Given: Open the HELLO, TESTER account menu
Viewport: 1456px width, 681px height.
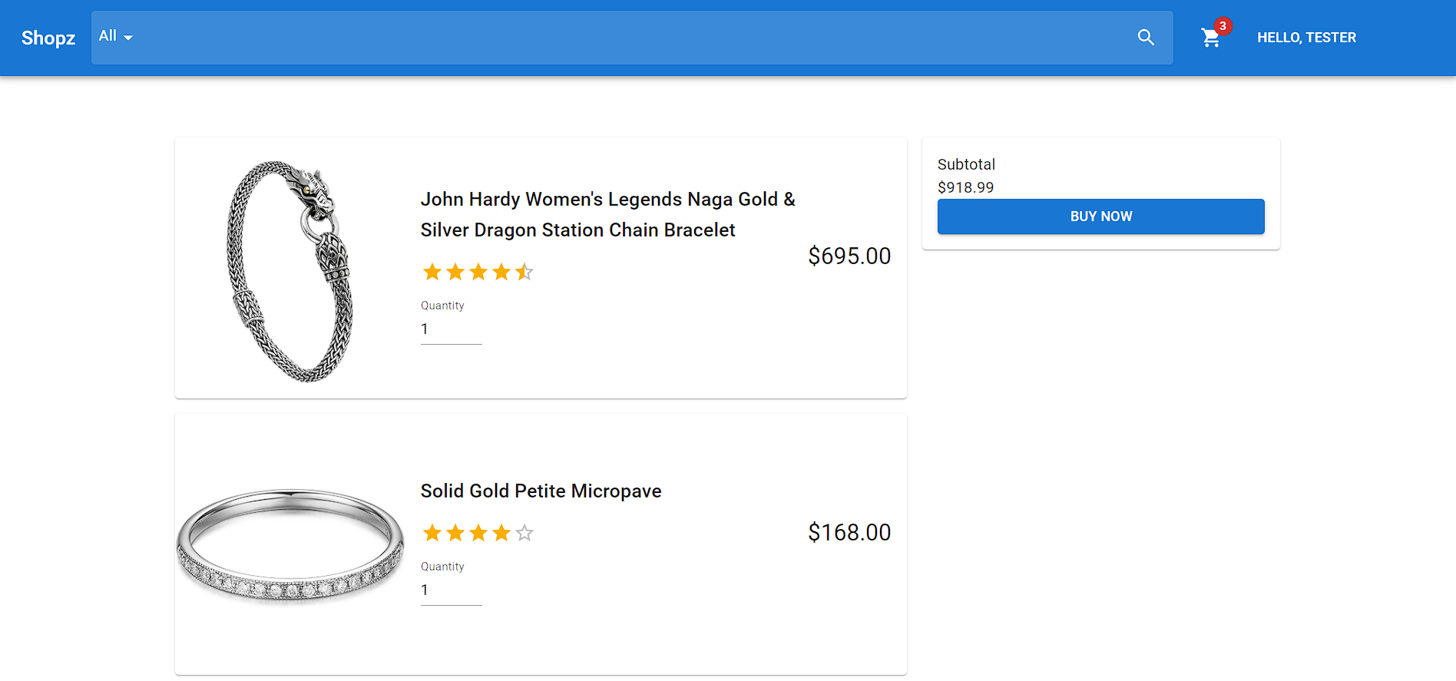Looking at the screenshot, I should (x=1306, y=38).
